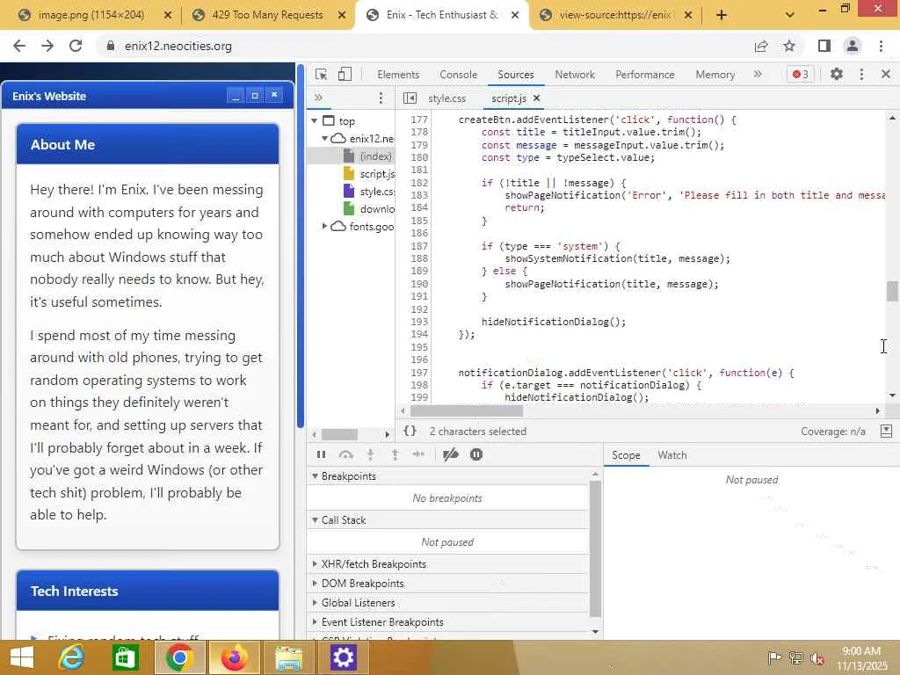Switch to the Watch tab
This screenshot has height=675, width=900.
click(x=672, y=455)
